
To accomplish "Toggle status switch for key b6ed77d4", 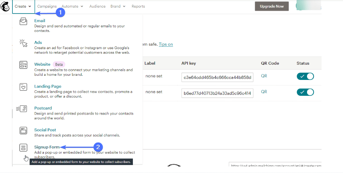I will [305, 92].
